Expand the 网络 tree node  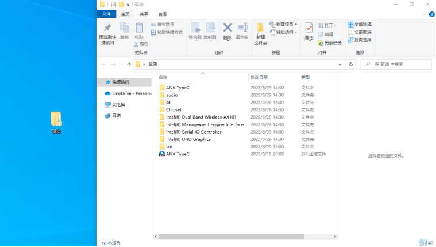coord(101,116)
